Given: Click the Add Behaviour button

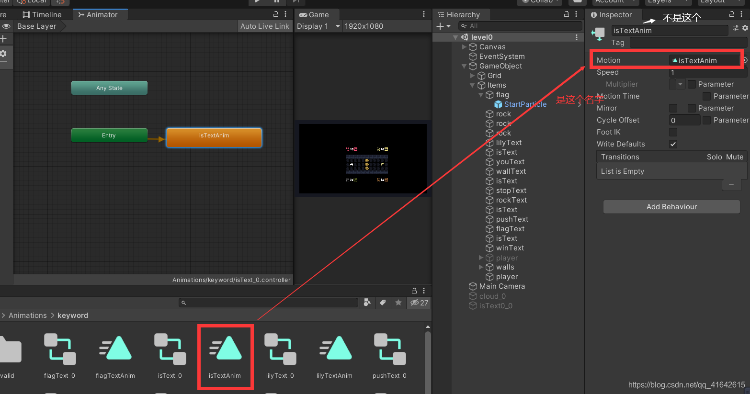Looking at the screenshot, I should tap(671, 206).
